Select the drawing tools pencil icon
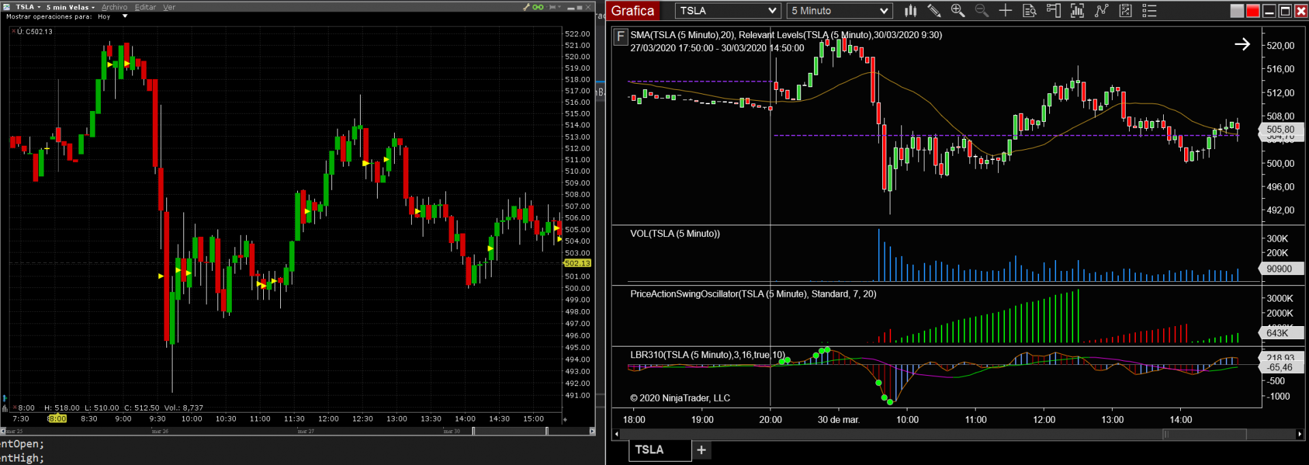 pyautogui.click(x=934, y=11)
